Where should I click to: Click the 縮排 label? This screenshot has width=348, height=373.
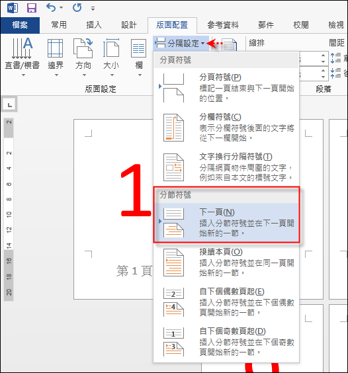pos(257,43)
